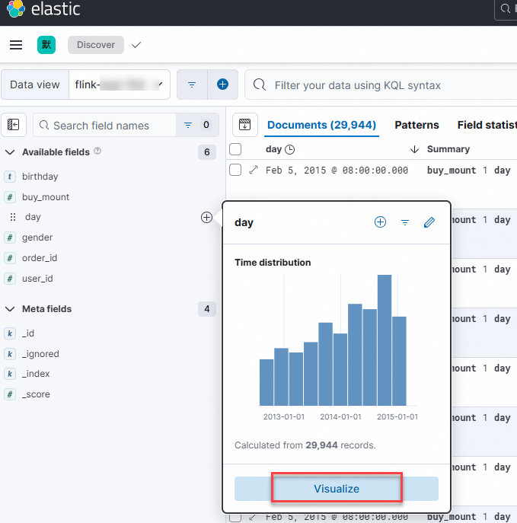
Task: Select the Documents tab
Action: click(321, 125)
